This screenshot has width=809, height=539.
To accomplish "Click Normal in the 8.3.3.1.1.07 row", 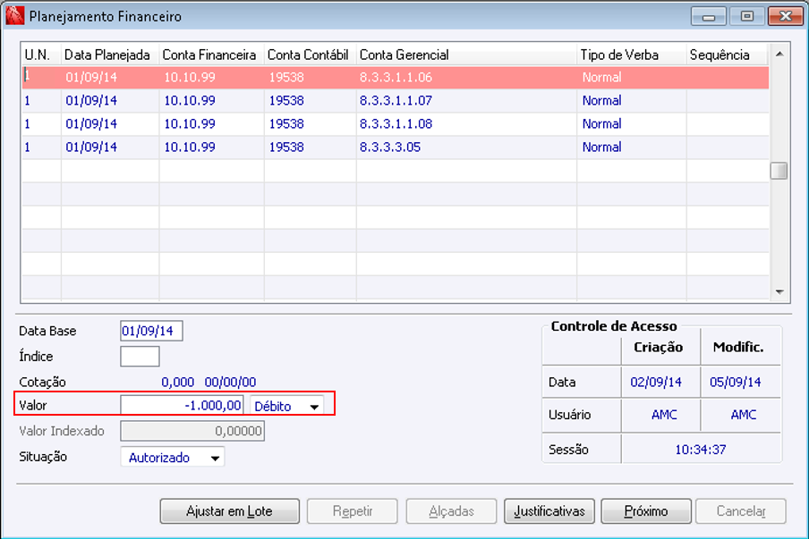I will pos(602,100).
